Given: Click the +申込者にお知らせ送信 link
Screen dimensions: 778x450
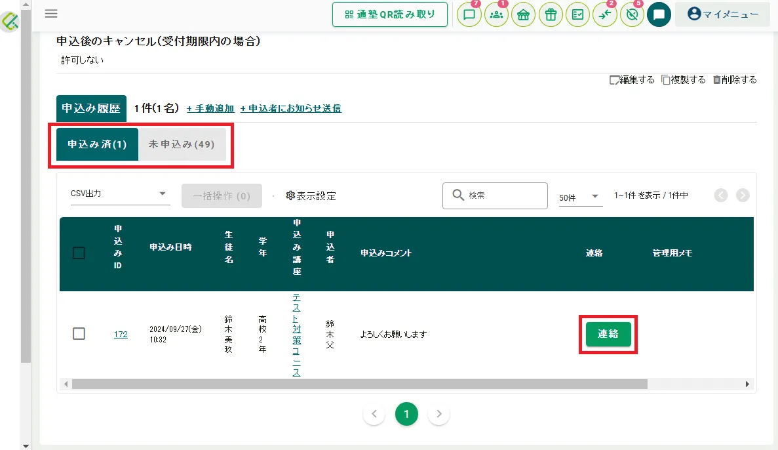Looking at the screenshot, I should pos(291,108).
